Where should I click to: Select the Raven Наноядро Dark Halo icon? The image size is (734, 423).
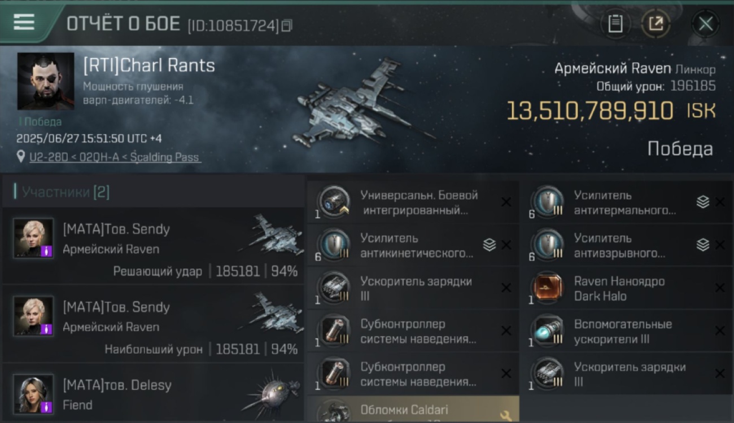[x=547, y=288]
